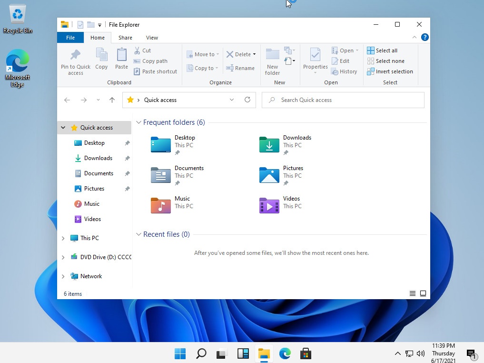This screenshot has width=484, height=363.
Task: Collapse the ribbon with the arrow
Action: pyautogui.click(x=414, y=37)
